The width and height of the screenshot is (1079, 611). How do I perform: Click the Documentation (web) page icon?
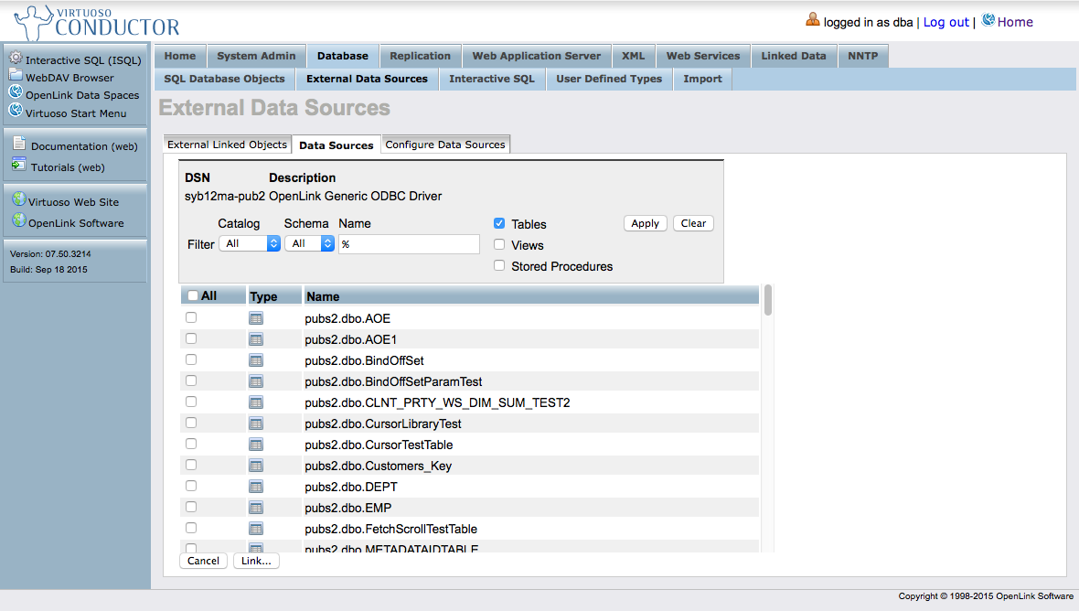pos(19,144)
